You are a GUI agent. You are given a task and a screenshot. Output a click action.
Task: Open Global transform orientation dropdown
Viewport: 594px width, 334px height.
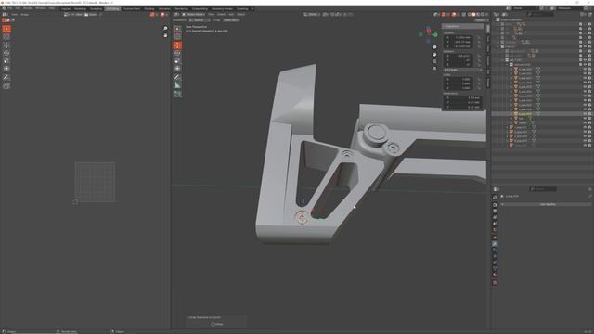311,15
